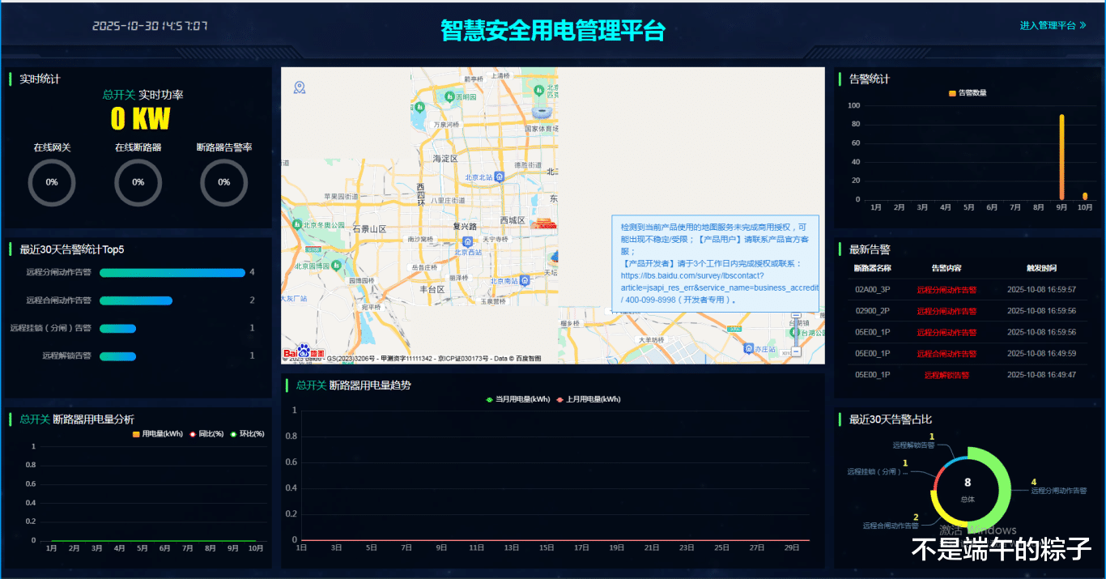Click the 亦庄站 station marker
The height and width of the screenshot is (579, 1106).
click(747, 349)
